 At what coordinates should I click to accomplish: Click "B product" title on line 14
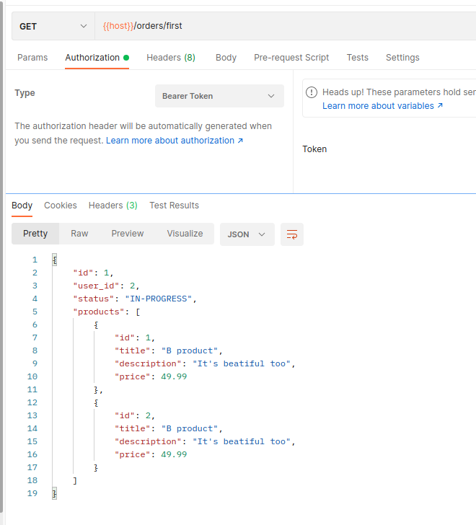pyautogui.click(x=190, y=428)
